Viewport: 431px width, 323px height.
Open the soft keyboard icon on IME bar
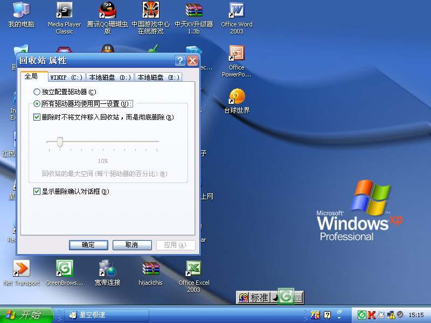click(x=298, y=298)
